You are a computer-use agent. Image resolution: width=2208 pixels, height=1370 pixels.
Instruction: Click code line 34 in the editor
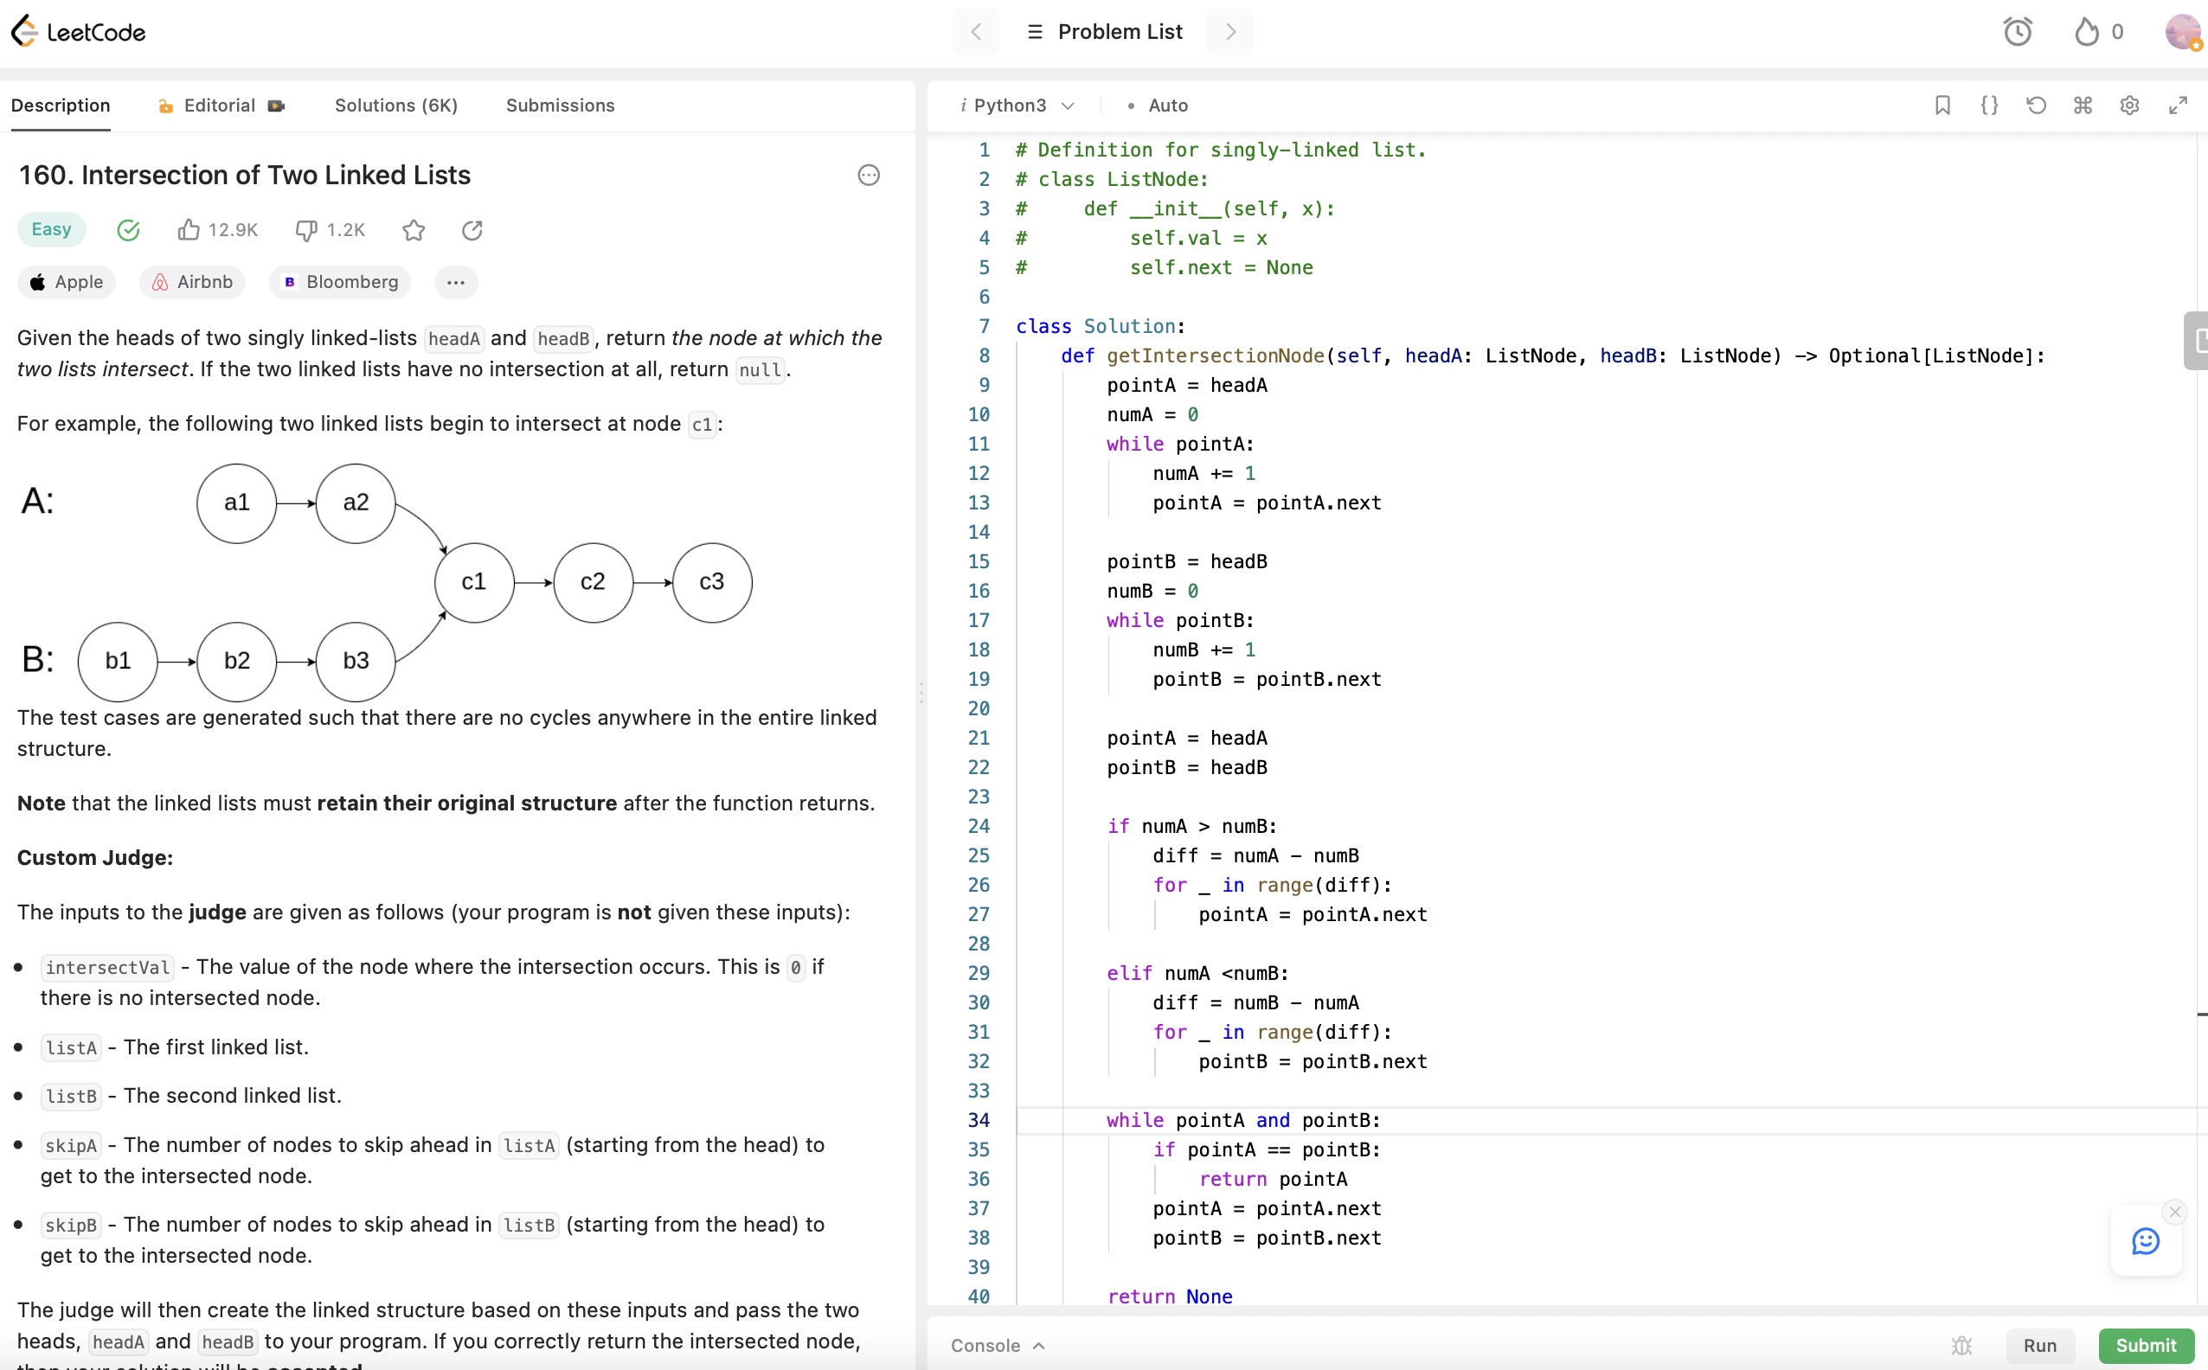pyautogui.click(x=1242, y=1120)
